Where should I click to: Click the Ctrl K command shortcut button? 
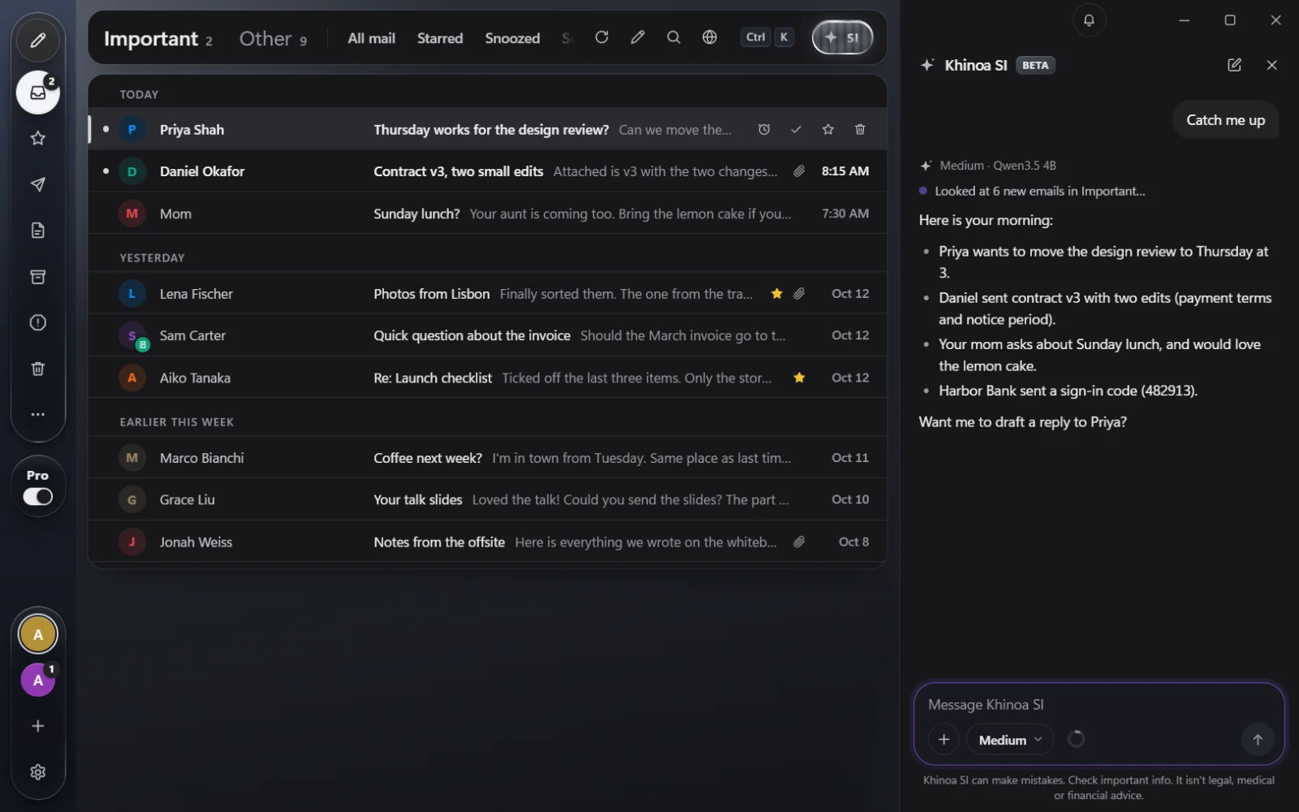767,37
